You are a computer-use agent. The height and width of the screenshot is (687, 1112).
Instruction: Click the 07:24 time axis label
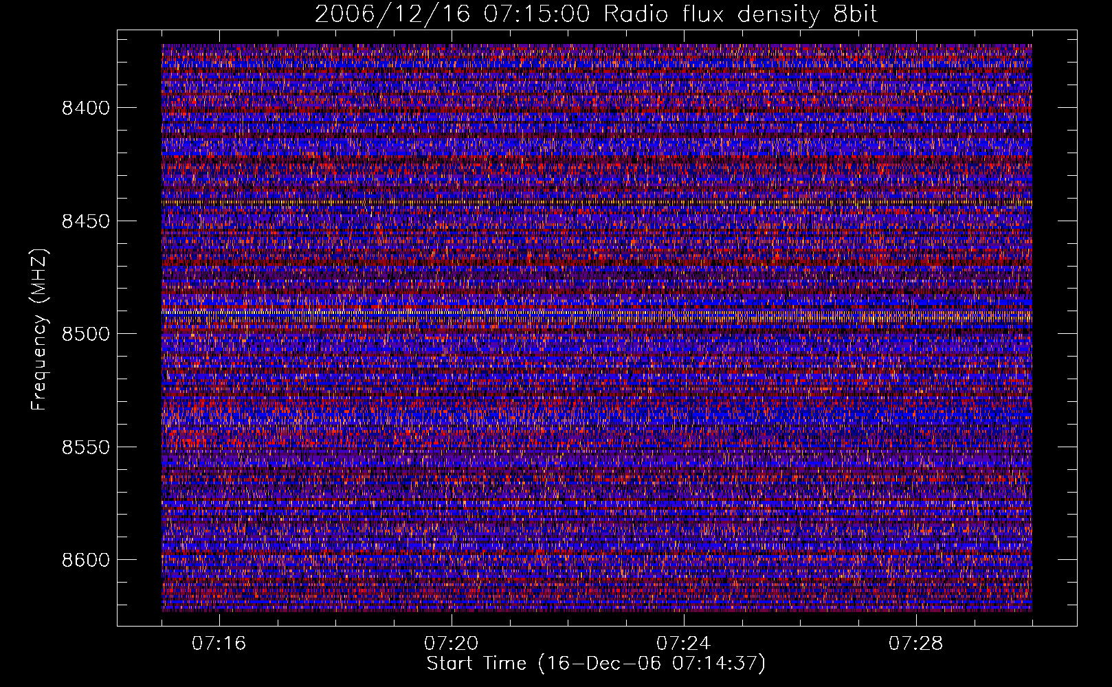pyautogui.click(x=683, y=644)
